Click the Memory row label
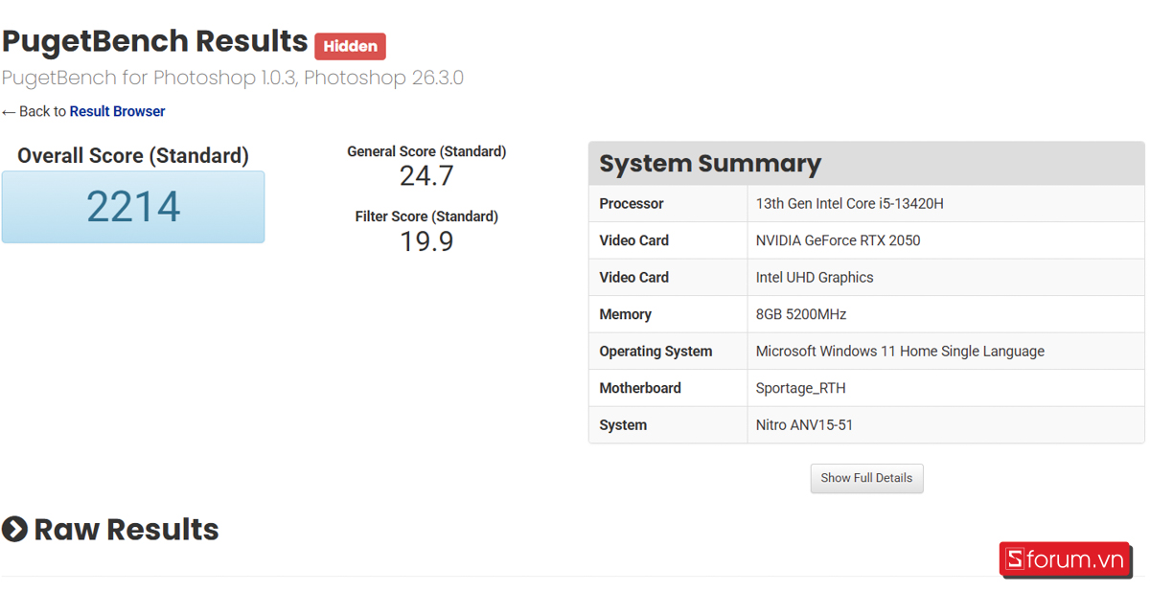 coord(626,314)
